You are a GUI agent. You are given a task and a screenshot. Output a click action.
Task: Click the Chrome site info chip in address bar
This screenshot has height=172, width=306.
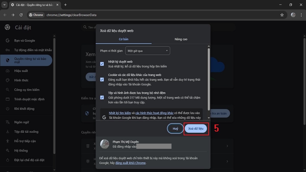coord(36,15)
